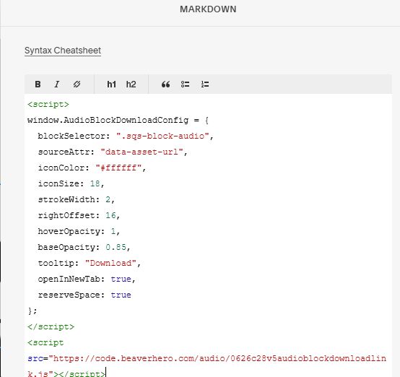Click the window.AudioBlockDownloadConfig line

pos(118,120)
